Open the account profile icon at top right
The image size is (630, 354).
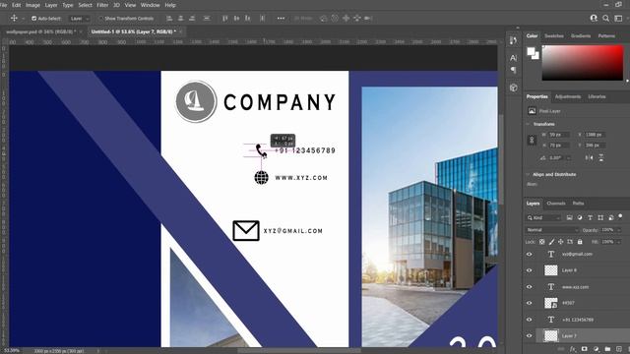pos(594,18)
